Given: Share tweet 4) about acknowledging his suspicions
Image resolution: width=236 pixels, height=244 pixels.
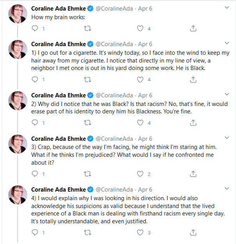Looking at the screenshot, I should (193, 233).
